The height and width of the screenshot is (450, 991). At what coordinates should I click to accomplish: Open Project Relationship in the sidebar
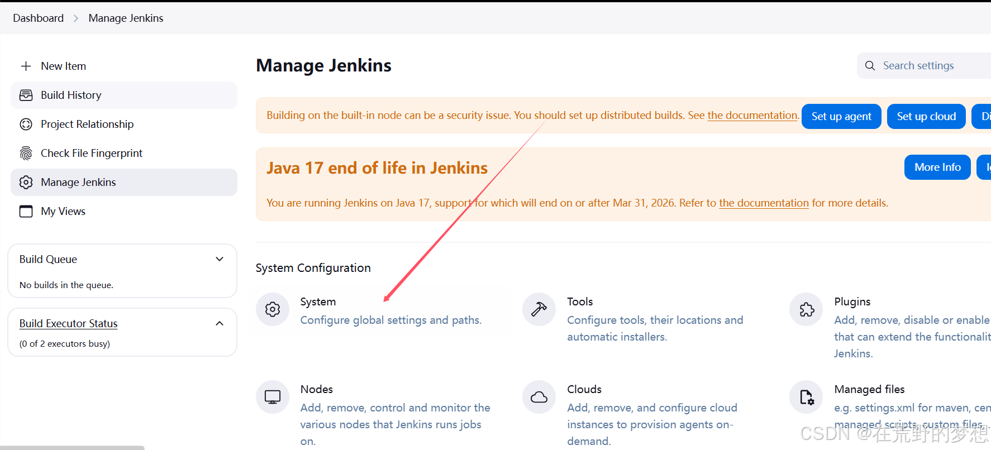(123, 124)
